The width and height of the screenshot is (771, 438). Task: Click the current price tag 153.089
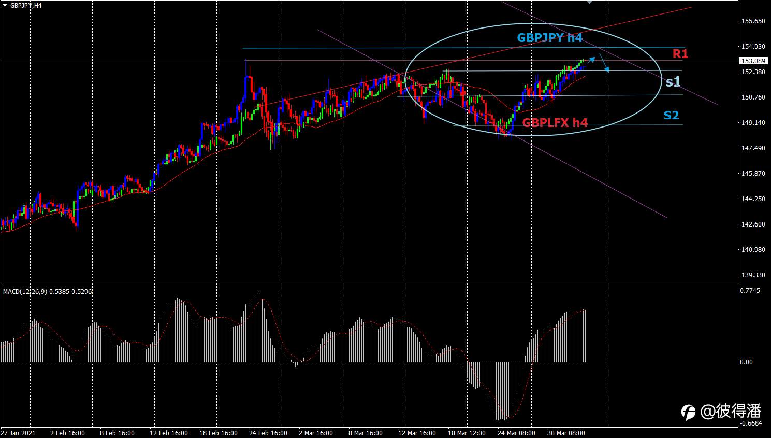pyautogui.click(x=753, y=61)
